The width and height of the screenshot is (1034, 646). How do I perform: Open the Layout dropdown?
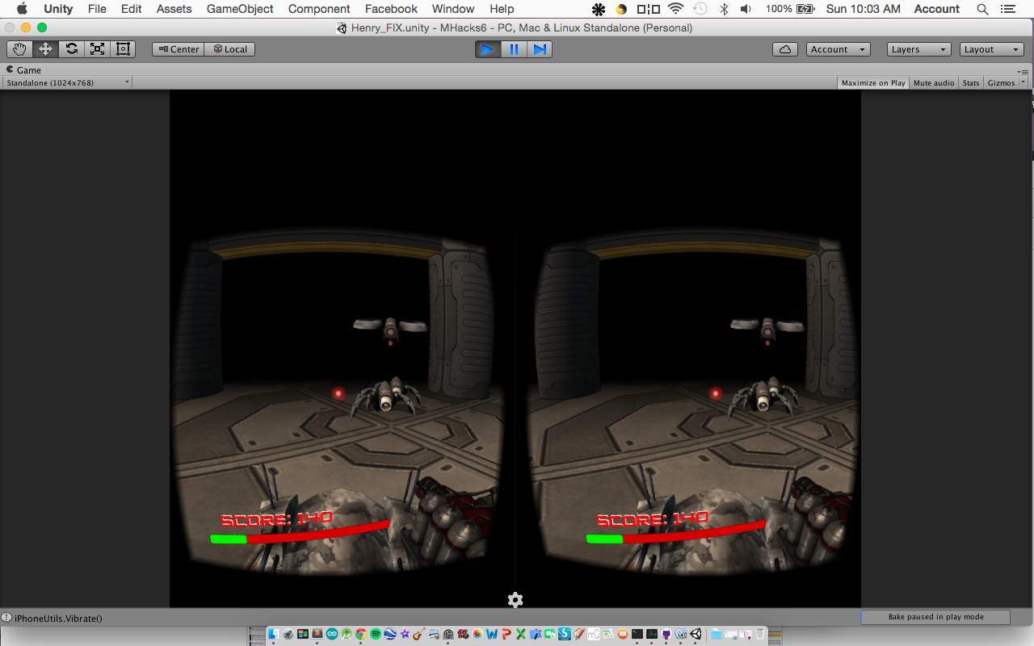pyautogui.click(x=993, y=49)
